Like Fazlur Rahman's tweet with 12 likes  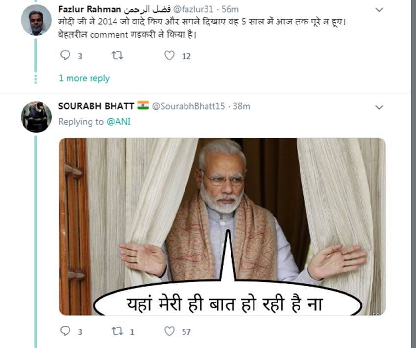[169, 56]
